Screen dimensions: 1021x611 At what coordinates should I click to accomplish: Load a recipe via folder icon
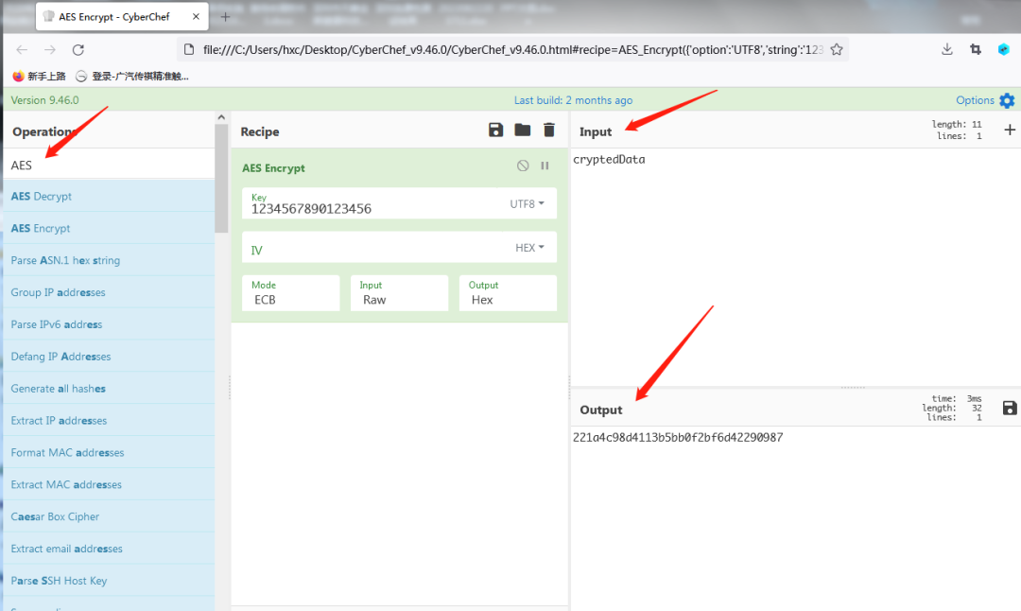(x=522, y=130)
